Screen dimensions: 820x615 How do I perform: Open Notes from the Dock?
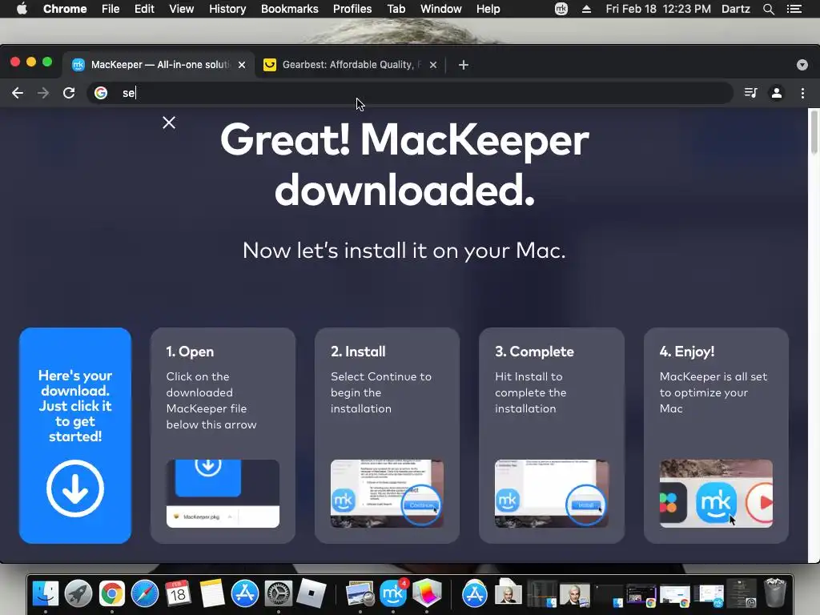(x=211, y=593)
